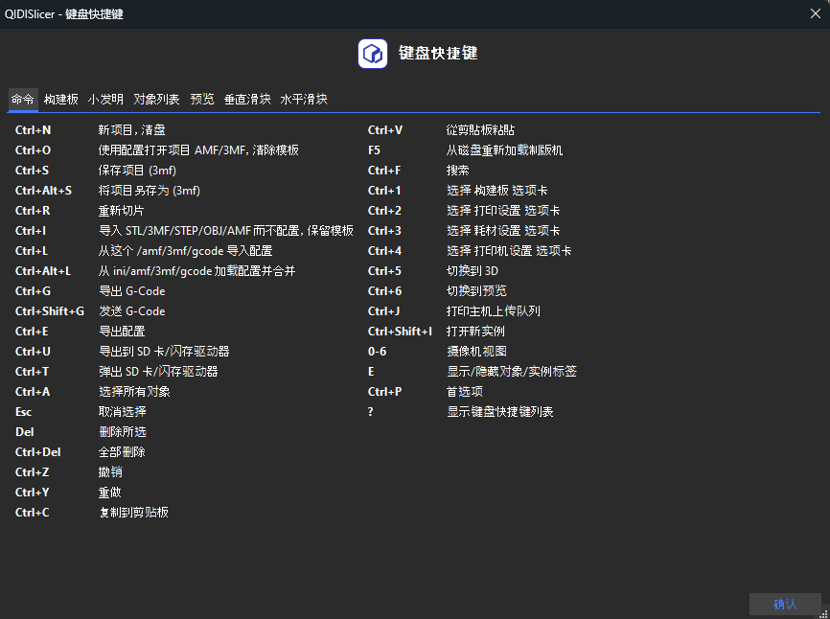
Task: Switch to the 对象列表 tab
Action: click(x=156, y=99)
